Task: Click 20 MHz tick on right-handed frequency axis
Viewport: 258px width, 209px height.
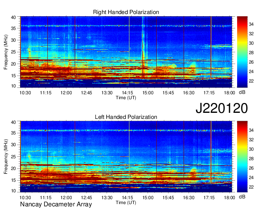Action: (13, 64)
